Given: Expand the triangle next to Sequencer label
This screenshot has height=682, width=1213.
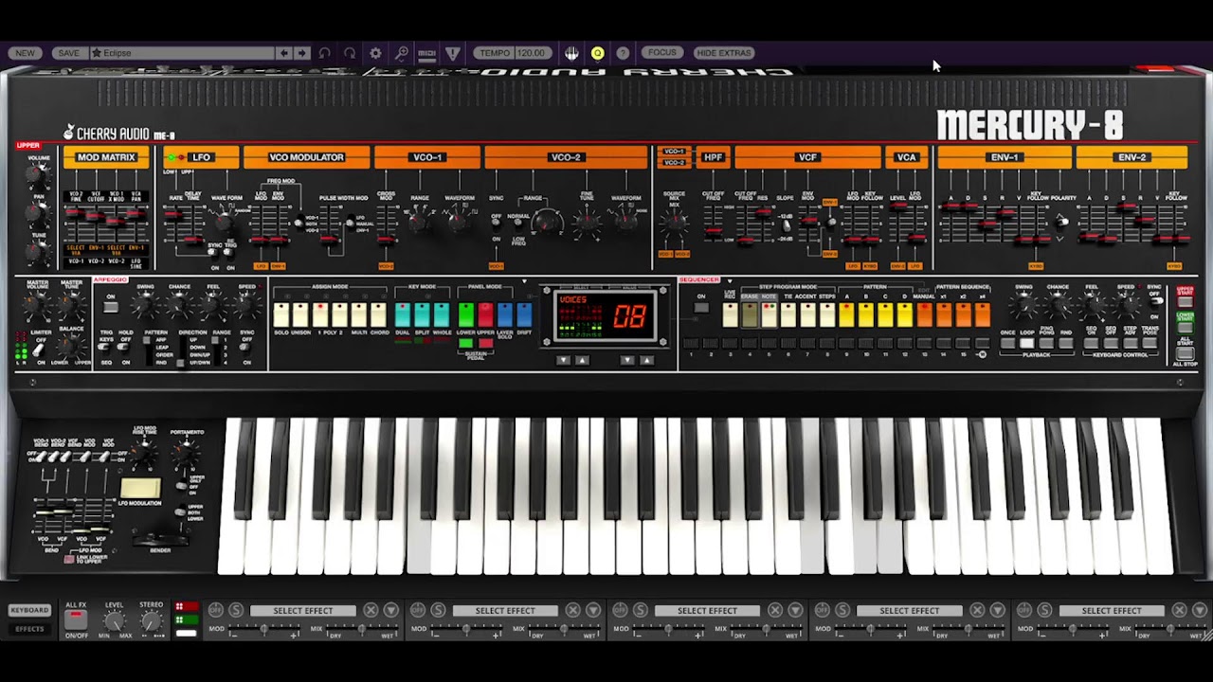Looking at the screenshot, I should tap(729, 281).
